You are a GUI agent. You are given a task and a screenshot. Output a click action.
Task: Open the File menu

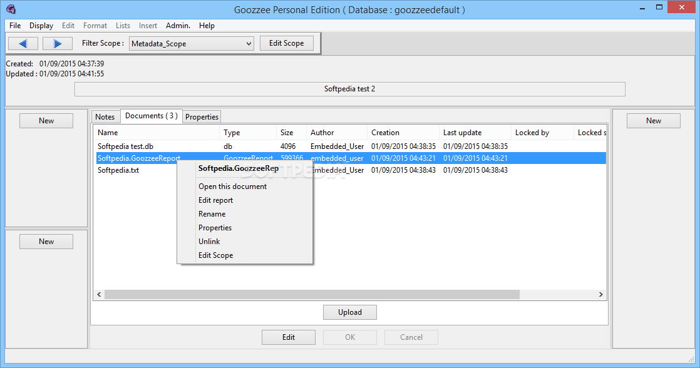15,26
